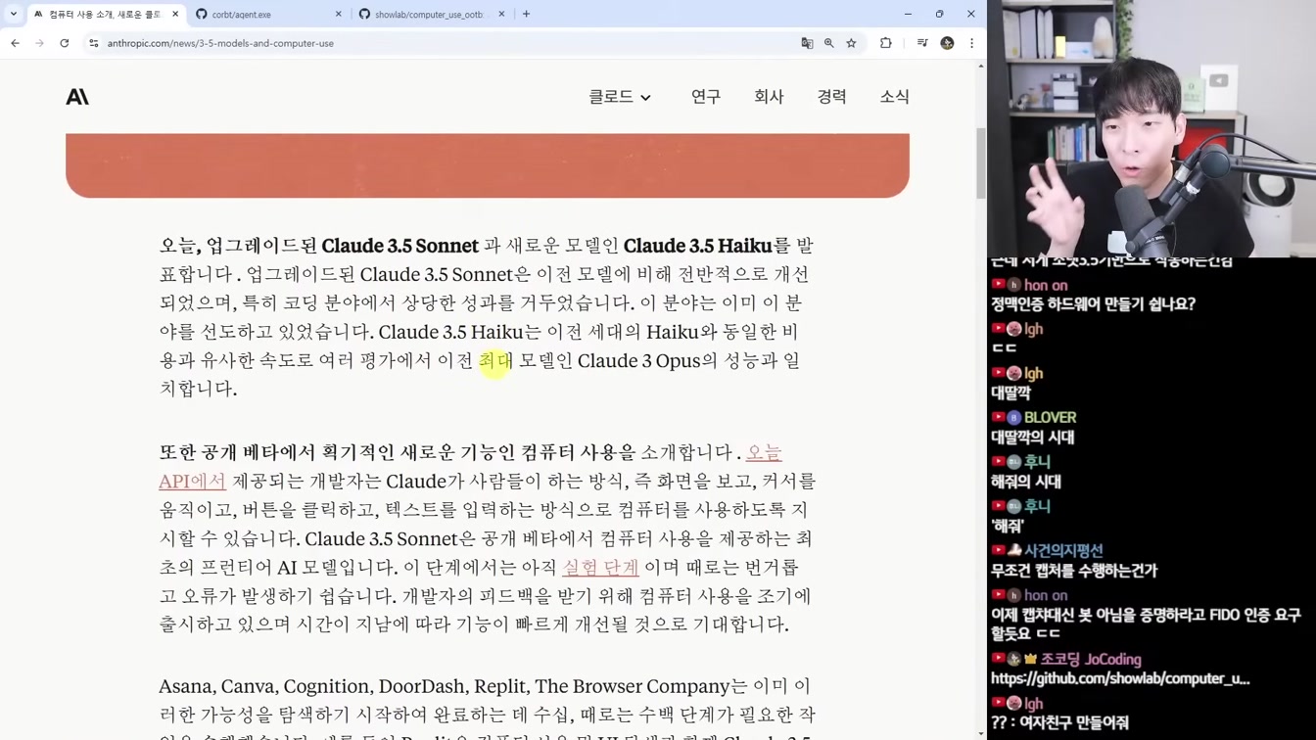The width and height of the screenshot is (1316, 740).
Task: Open the 연구 navigation item
Action: pyautogui.click(x=705, y=96)
